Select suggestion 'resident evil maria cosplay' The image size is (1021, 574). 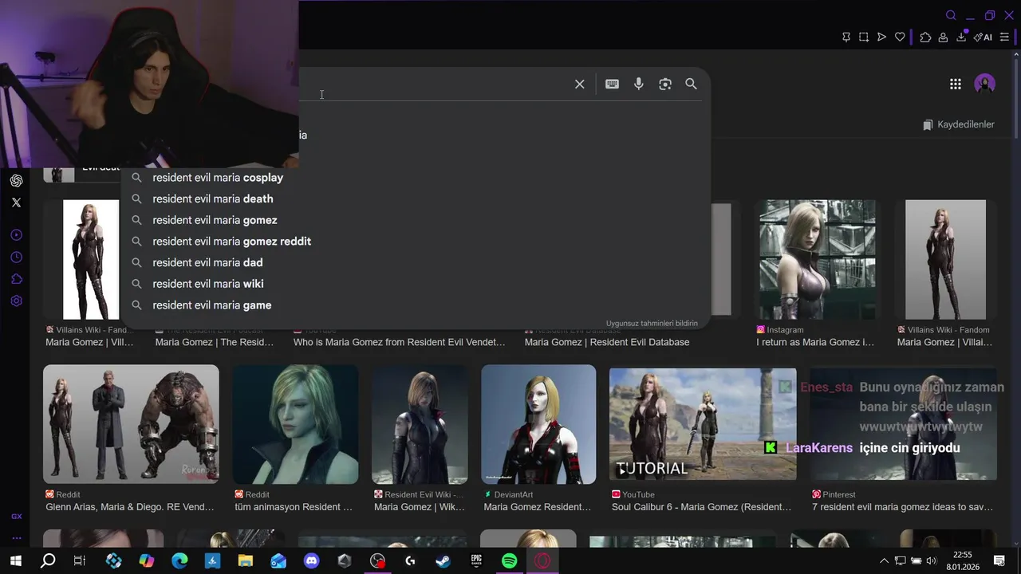[x=416, y=178]
